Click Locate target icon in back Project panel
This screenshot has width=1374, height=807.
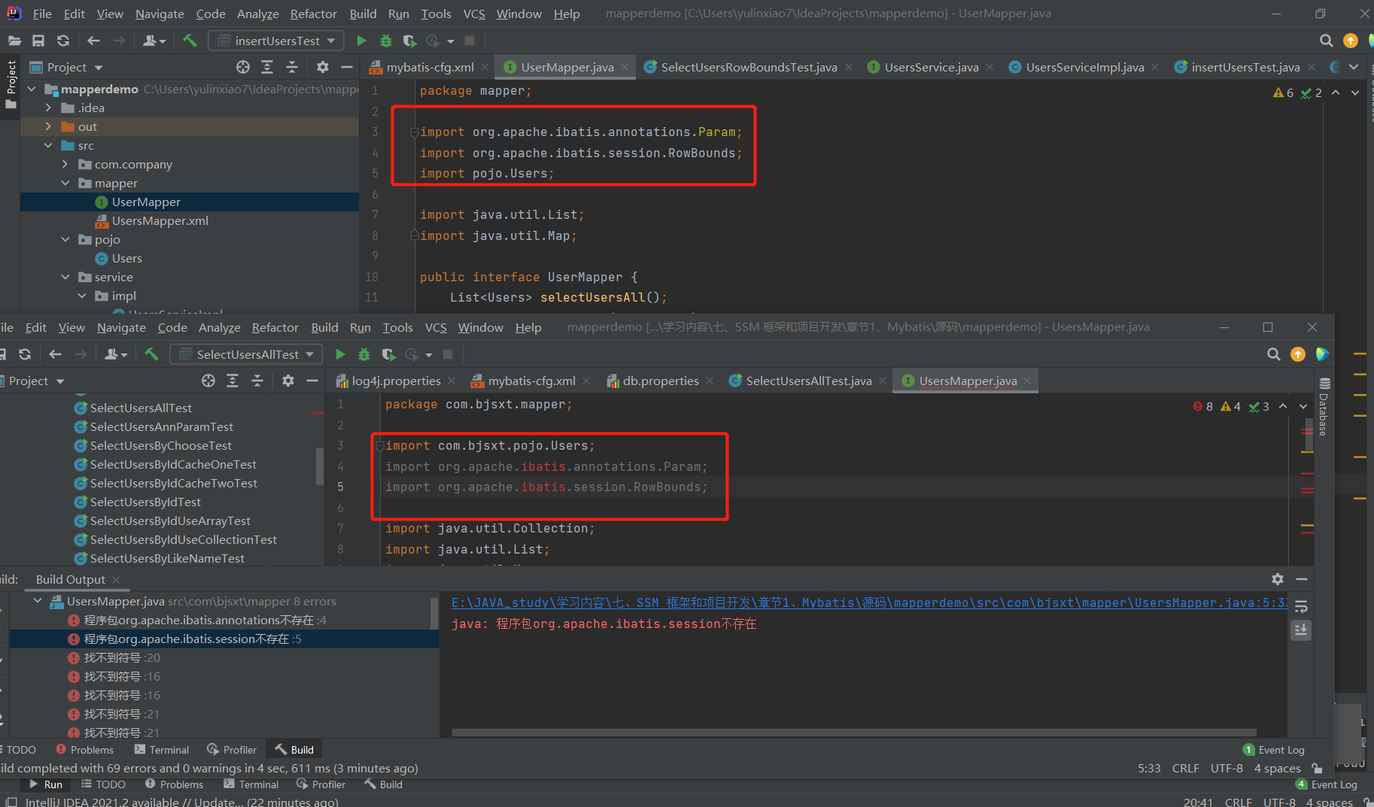[x=242, y=67]
